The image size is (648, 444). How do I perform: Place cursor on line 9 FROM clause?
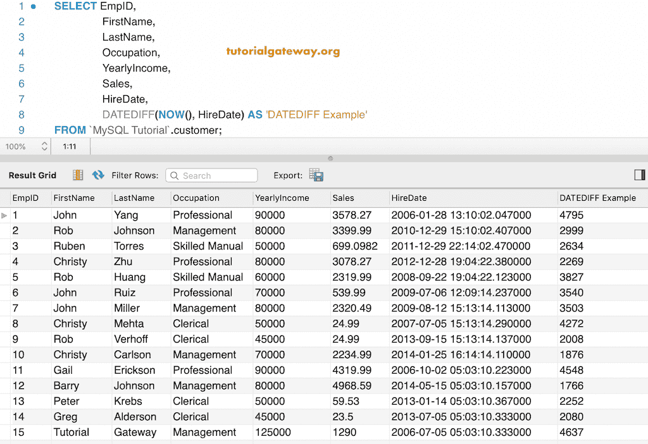[x=138, y=130]
